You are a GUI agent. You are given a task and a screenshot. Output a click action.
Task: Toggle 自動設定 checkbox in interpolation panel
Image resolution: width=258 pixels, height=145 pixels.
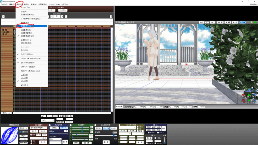20,132
